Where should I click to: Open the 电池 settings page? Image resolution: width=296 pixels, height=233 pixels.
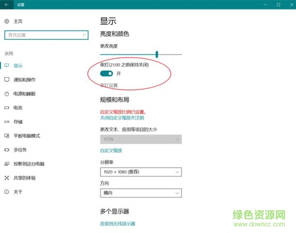point(18,108)
